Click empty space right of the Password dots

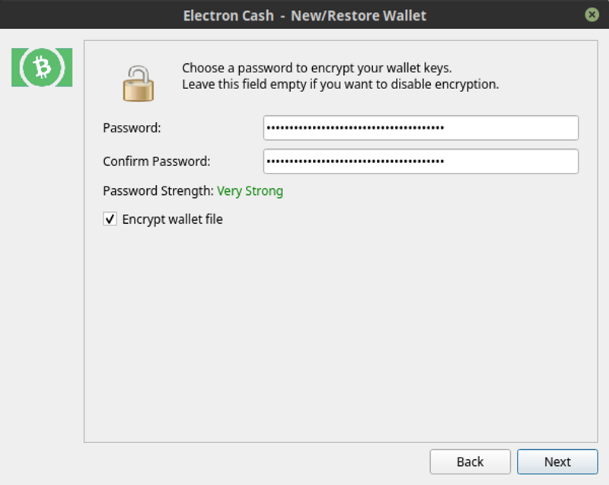pos(510,128)
